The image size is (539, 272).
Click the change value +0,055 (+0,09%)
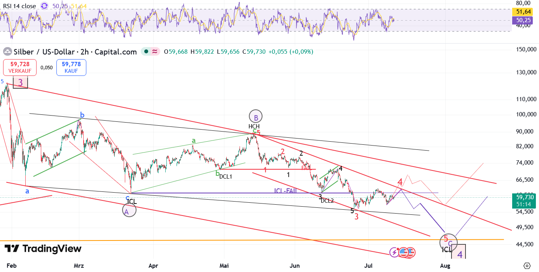290,51
